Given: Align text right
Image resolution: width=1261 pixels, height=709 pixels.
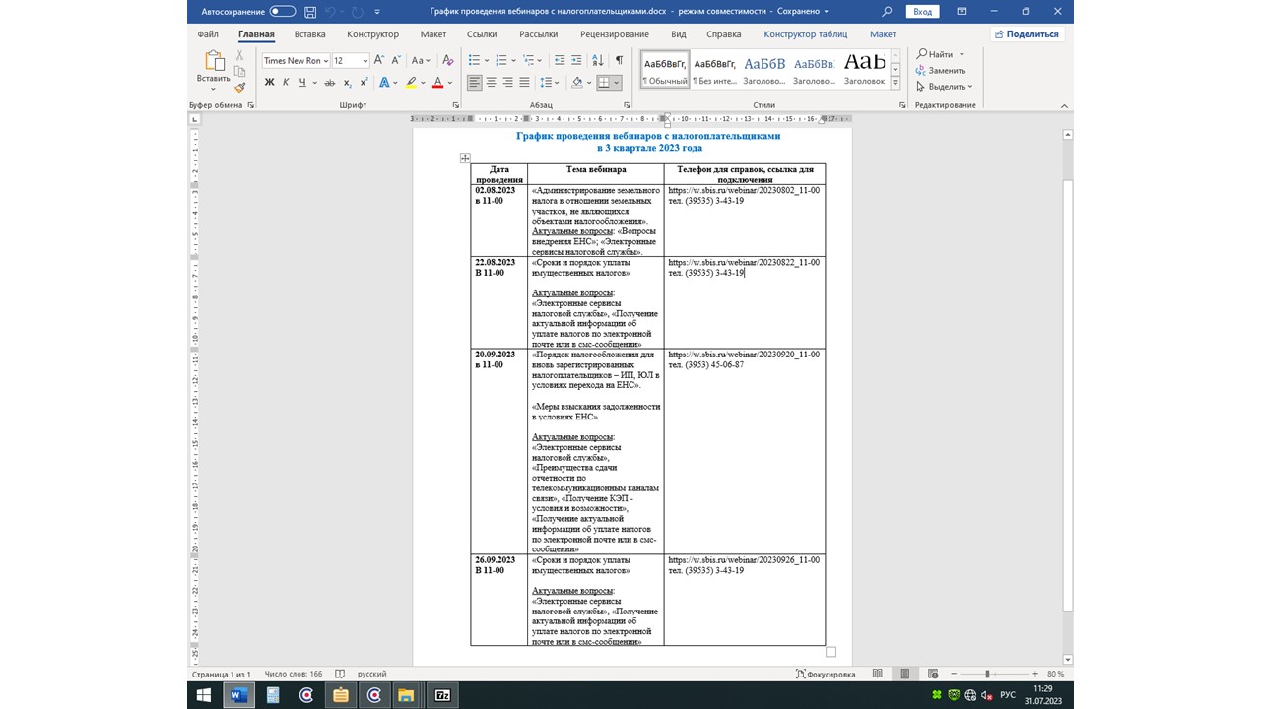Looking at the screenshot, I should [x=508, y=83].
